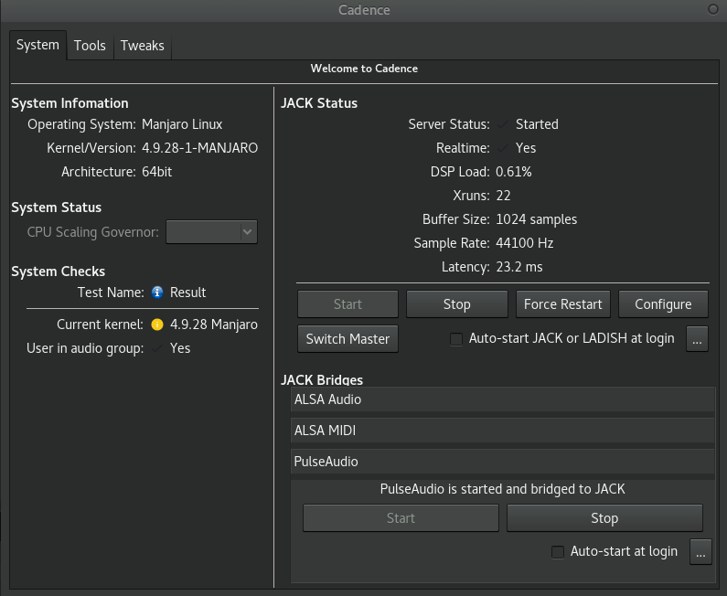Click the Xruns count value
727x596 pixels.
coord(503,196)
